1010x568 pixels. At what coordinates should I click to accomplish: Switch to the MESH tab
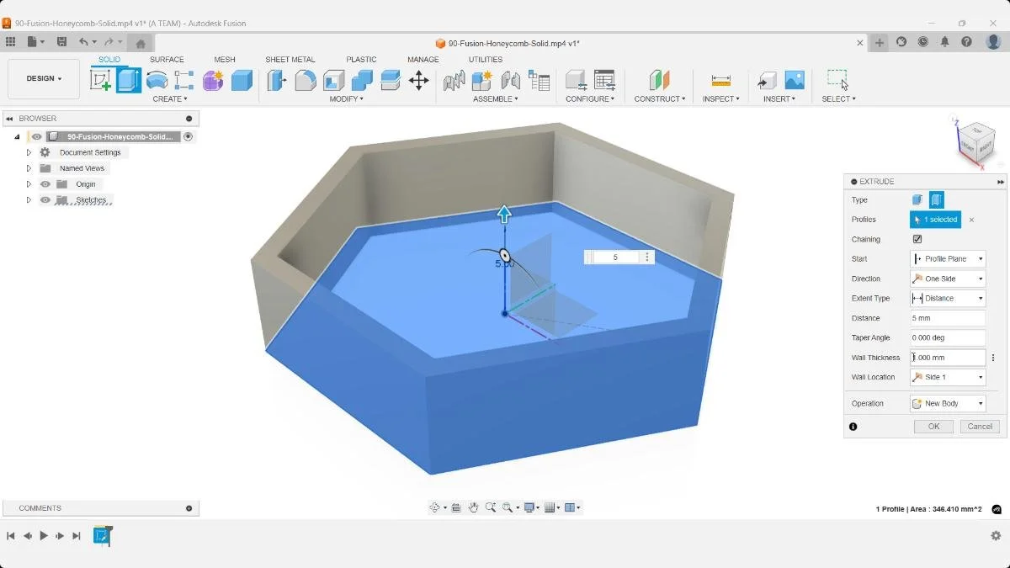point(225,60)
